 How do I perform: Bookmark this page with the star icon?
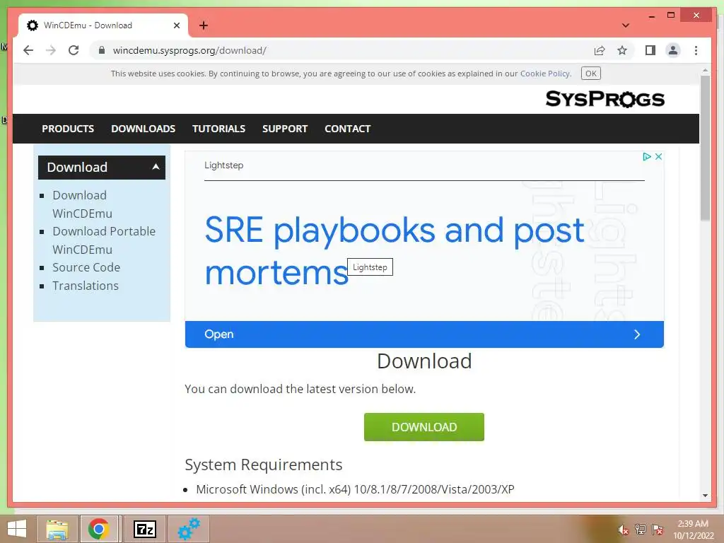click(x=622, y=50)
